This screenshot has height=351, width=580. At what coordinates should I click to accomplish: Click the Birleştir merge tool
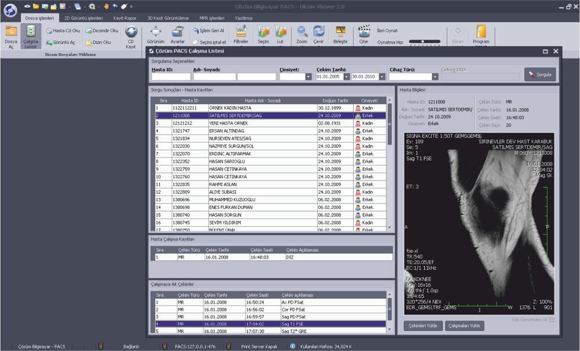coord(340,35)
